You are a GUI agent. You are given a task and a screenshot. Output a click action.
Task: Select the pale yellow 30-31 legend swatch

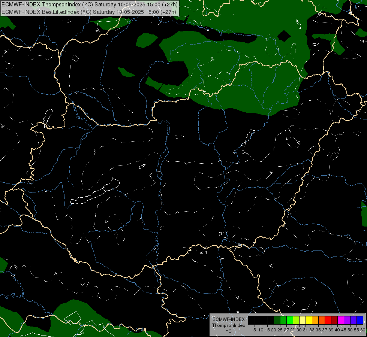(303, 320)
